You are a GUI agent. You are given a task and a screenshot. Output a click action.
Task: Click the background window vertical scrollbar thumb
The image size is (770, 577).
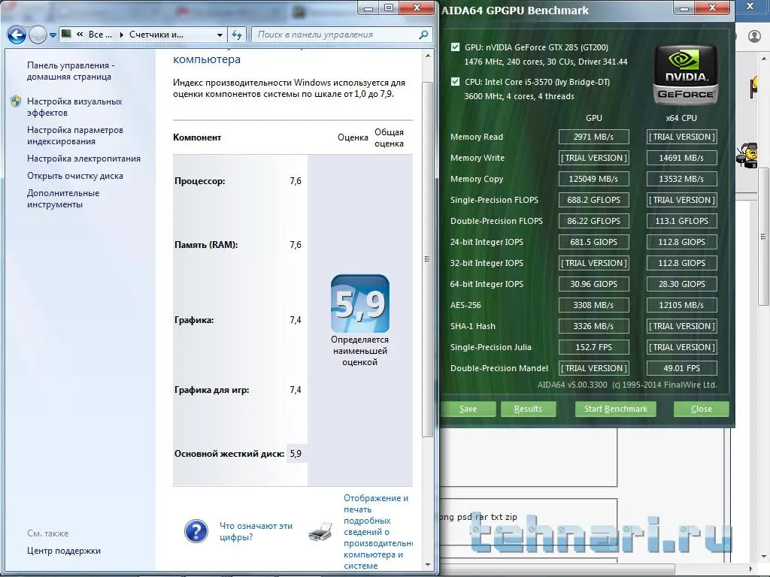pos(764,237)
